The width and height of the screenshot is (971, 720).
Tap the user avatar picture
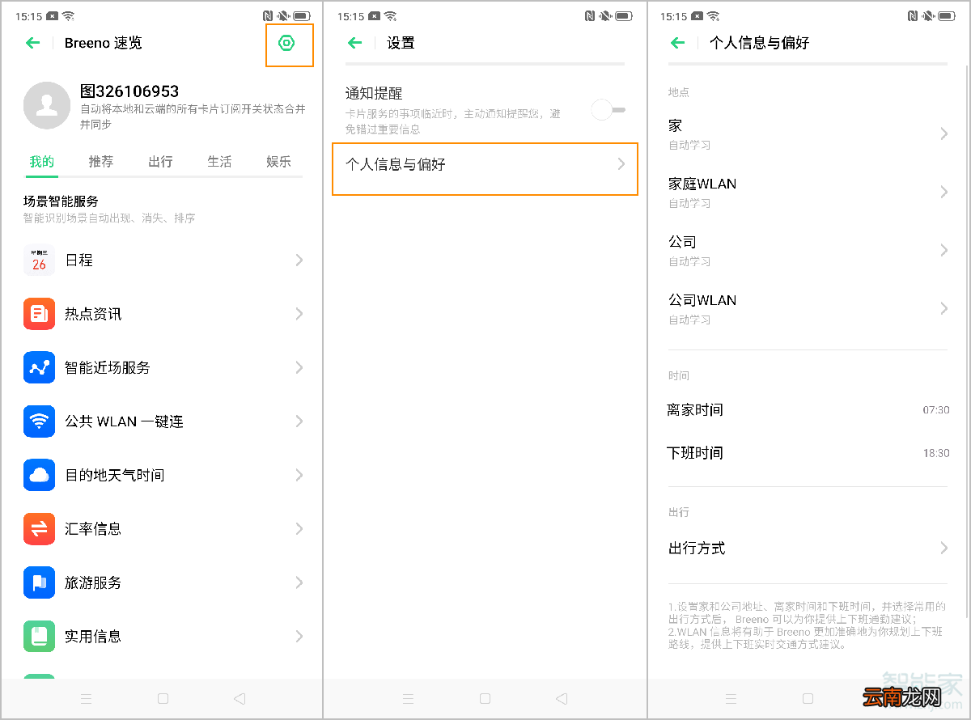(47, 105)
